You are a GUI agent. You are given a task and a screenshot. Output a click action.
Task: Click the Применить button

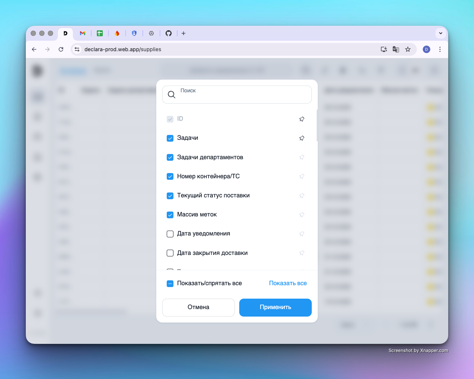(276, 308)
